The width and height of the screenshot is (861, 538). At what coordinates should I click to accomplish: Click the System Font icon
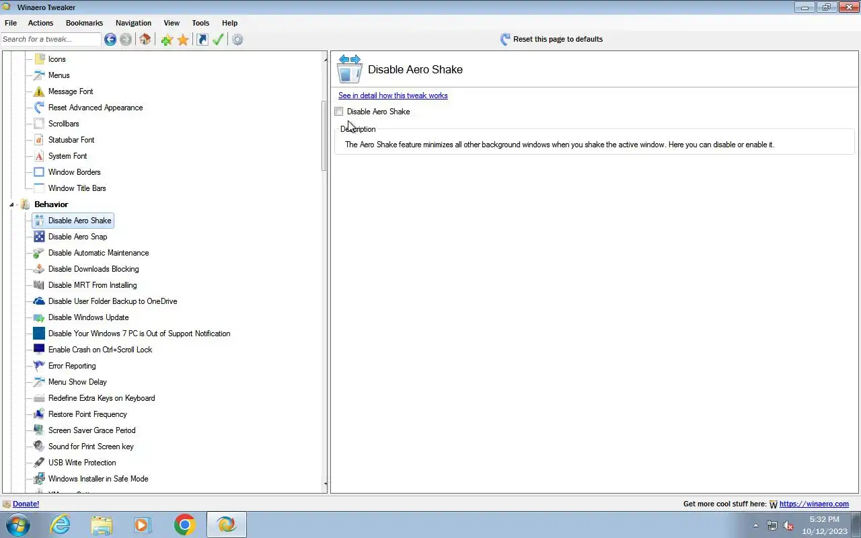(39, 156)
